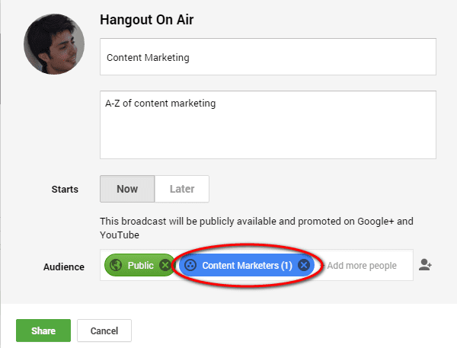Click the globe icon in the Public chip
Viewport: 457px width, 348px height.
(x=116, y=266)
